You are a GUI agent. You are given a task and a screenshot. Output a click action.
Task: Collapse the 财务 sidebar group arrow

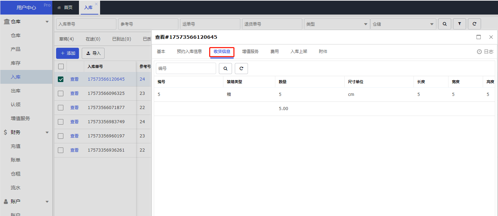click(x=47, y=133)
